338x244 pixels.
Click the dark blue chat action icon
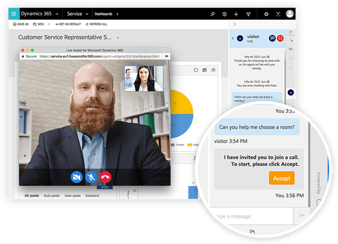[272, 38]
